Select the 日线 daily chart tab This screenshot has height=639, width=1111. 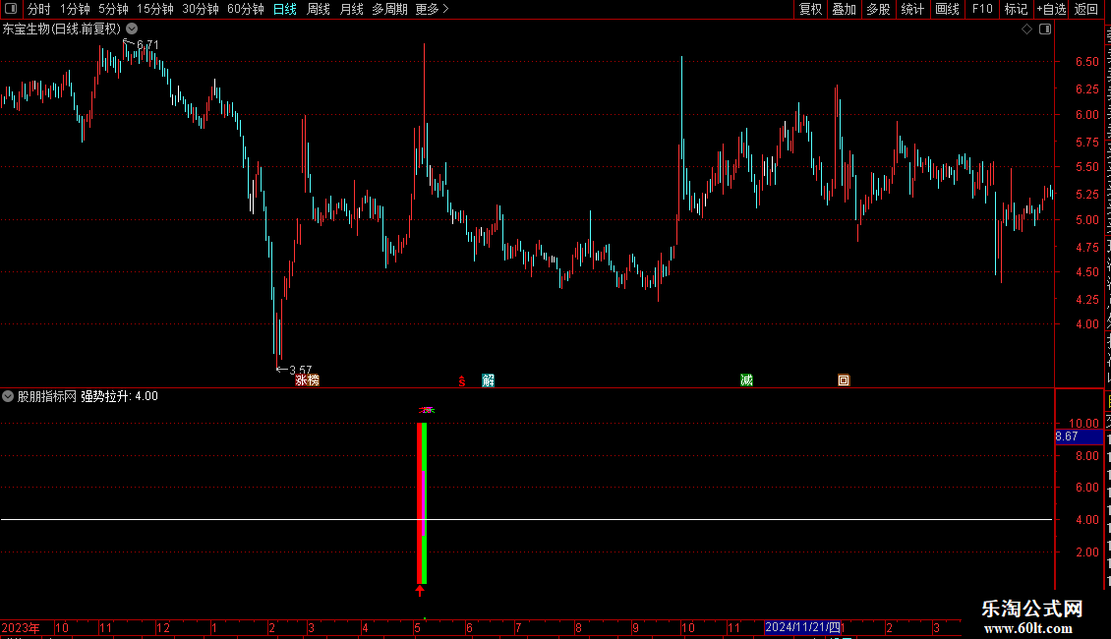(x=285, y=9)
